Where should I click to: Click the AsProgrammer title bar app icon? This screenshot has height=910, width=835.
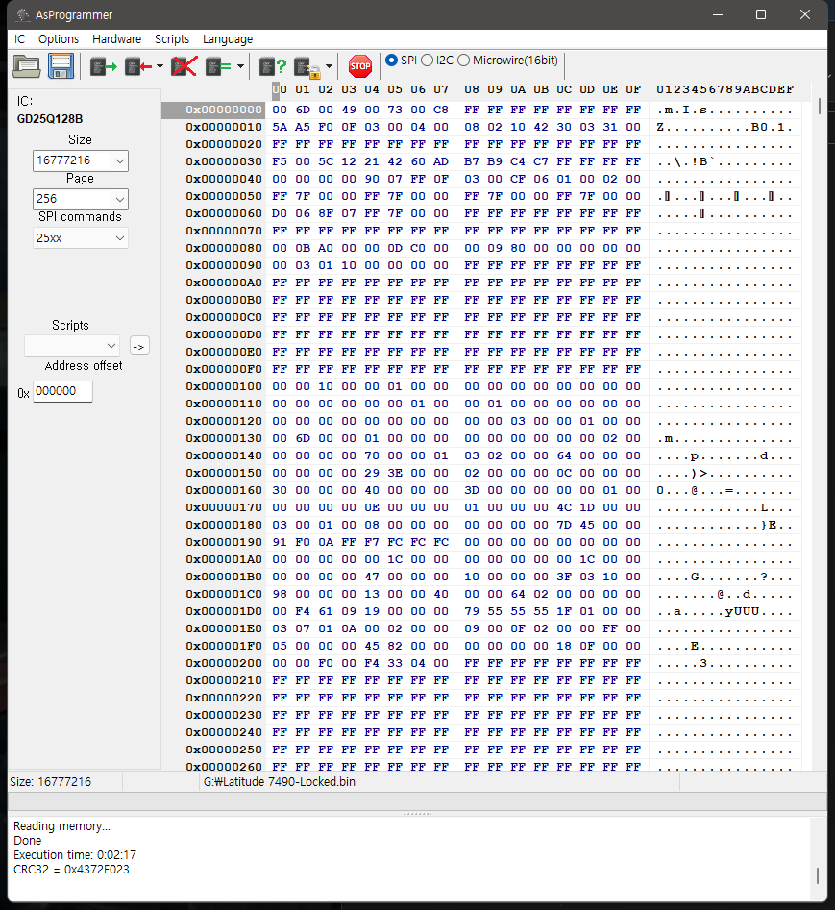coord(23,14)
